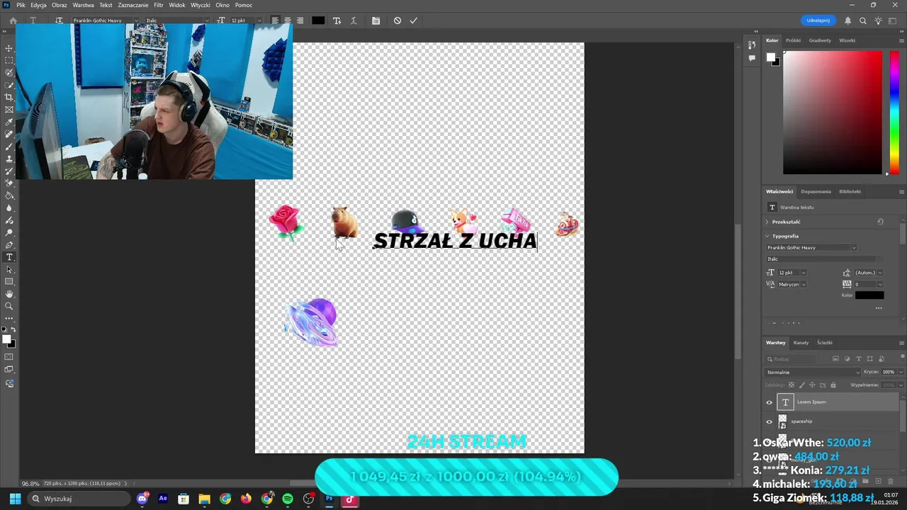Screen dimensions: 907x510
Task: Select the Horizontal Type tool
Action: click(9, 257)
